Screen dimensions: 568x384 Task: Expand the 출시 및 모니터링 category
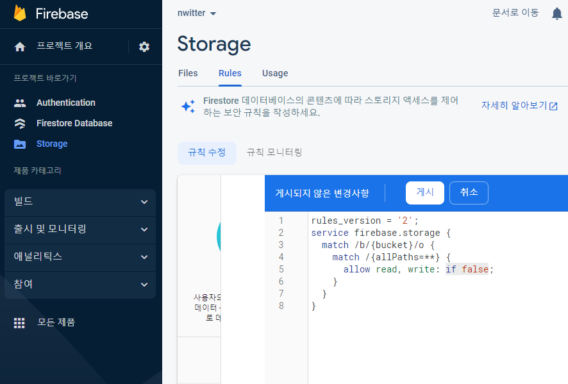(80, 230)
